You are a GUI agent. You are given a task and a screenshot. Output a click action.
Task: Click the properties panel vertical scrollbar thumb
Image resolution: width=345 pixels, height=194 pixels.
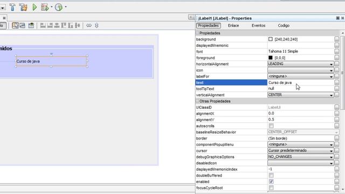[342, 73]
